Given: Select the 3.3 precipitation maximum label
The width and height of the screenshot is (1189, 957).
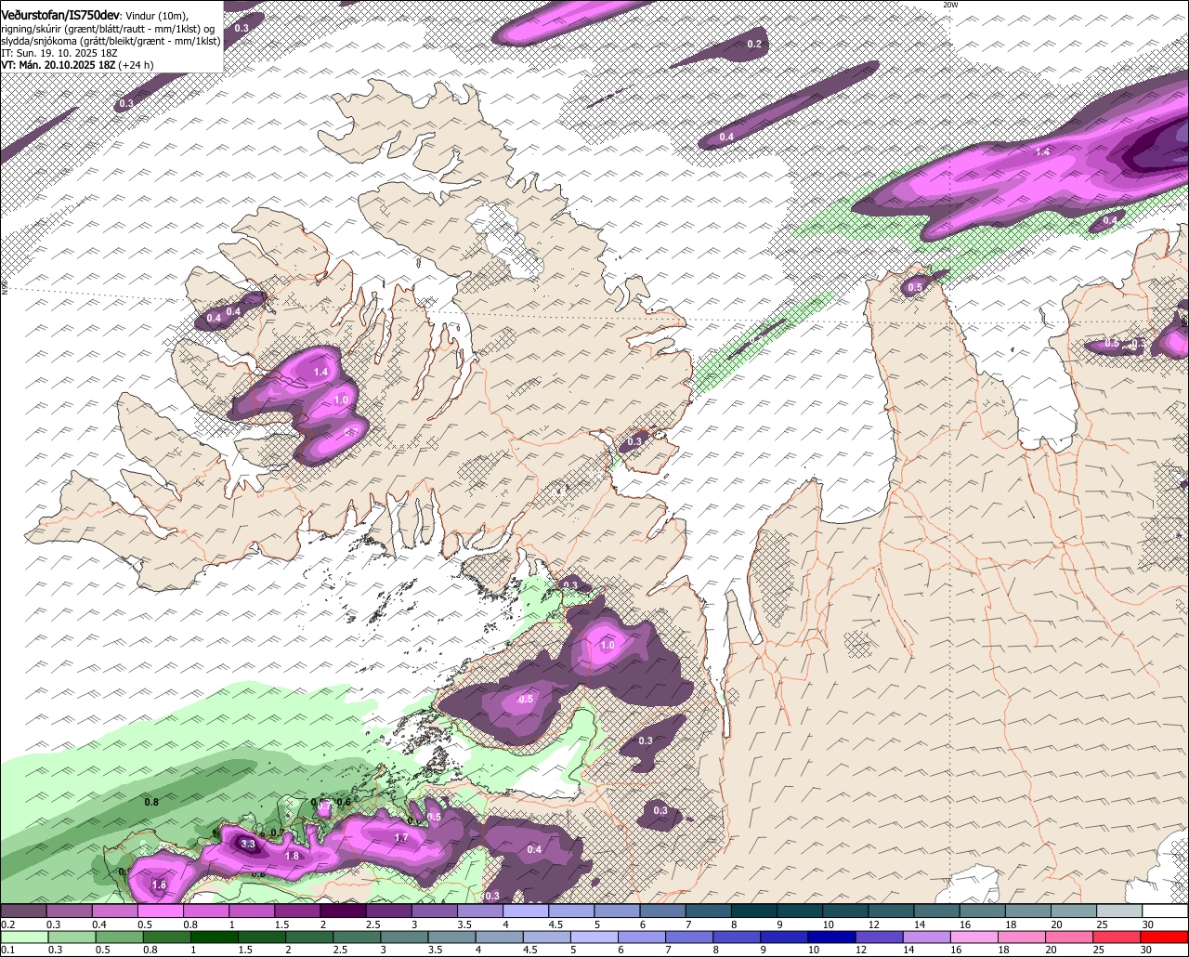Looking at the screenshot, I should pyautogui.click(x=248, y=845).
